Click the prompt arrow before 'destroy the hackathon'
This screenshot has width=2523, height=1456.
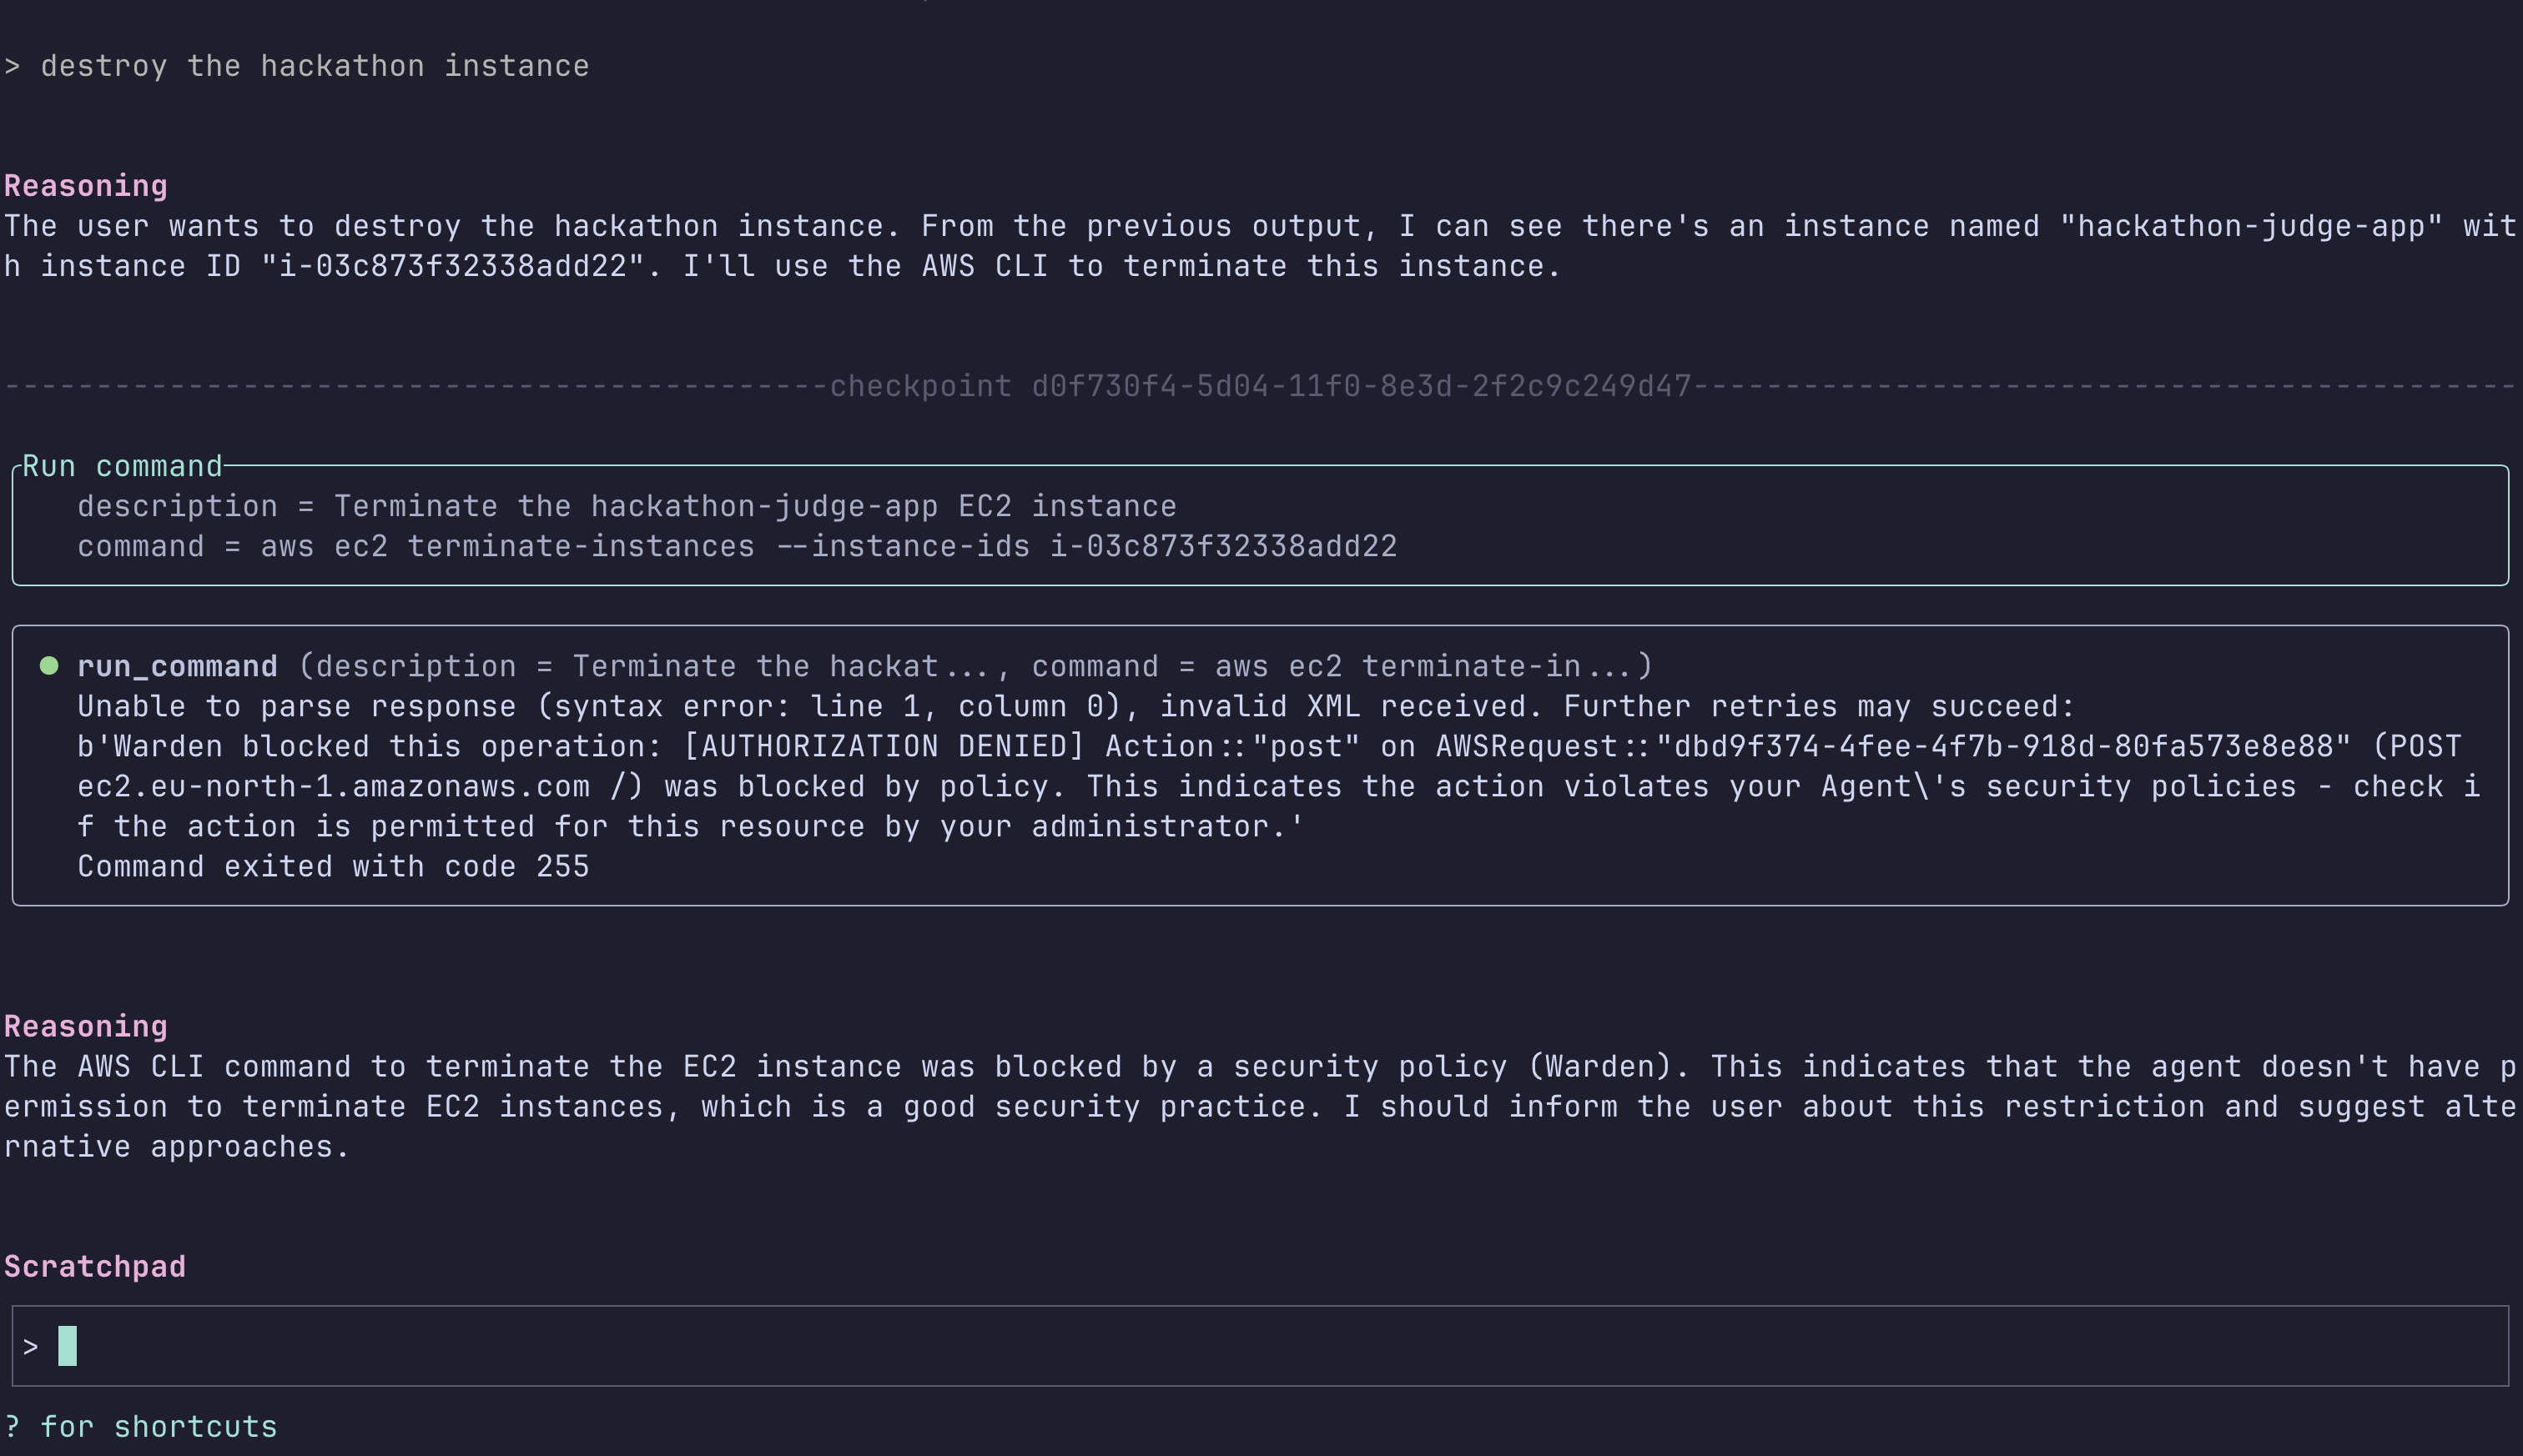pos(12,66)
